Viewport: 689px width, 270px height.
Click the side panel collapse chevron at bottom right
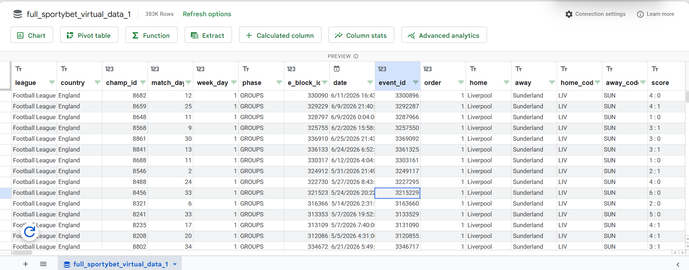click(x=678, y=265)
